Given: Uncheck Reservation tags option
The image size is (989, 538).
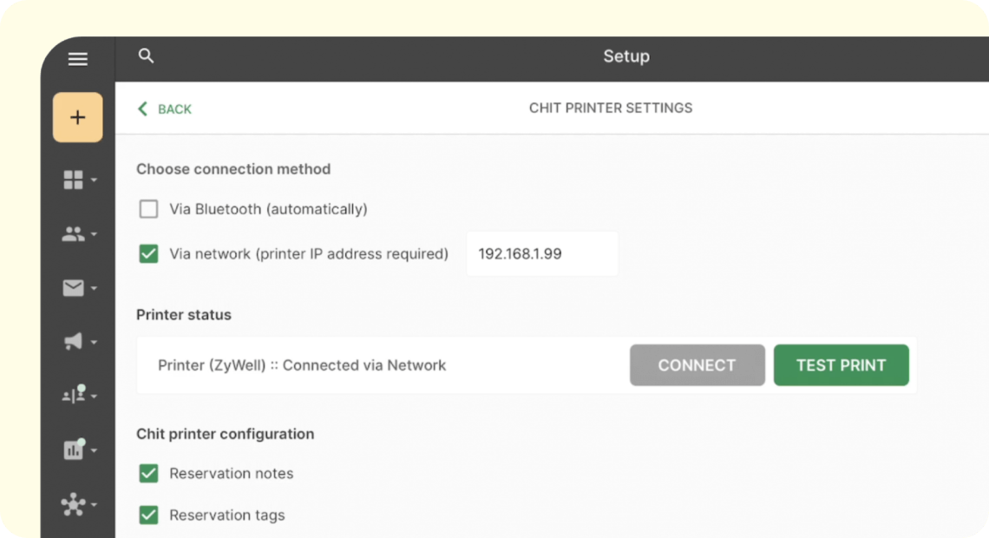Looking at the screenshot, I should pyautogui.click(x=148, y=515).
